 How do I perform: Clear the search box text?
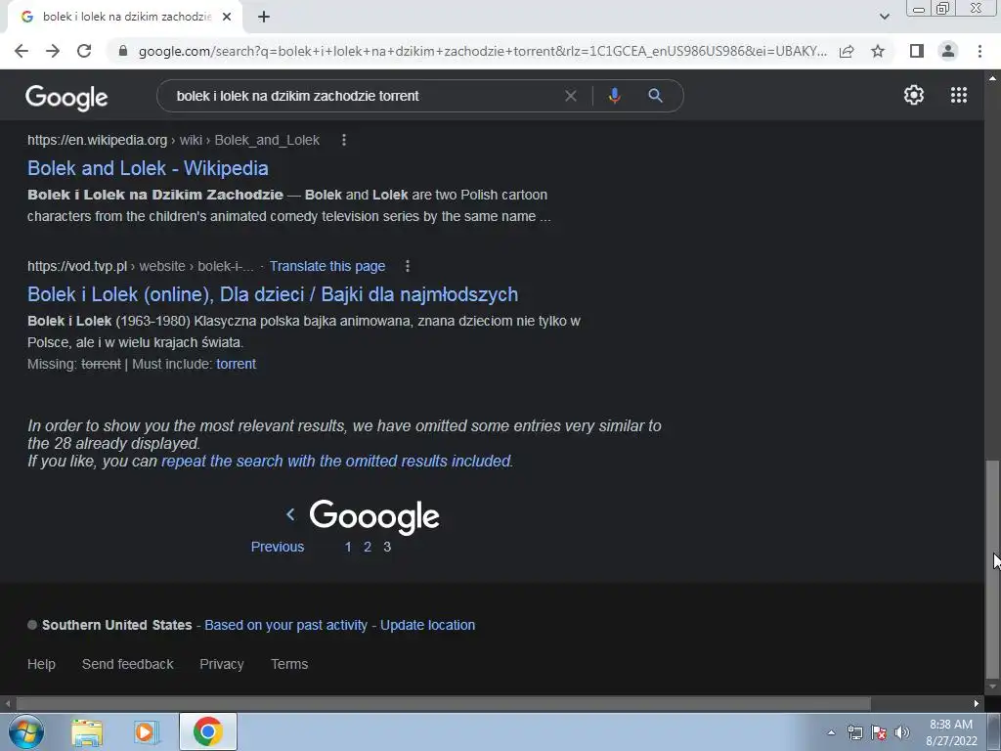571,96
